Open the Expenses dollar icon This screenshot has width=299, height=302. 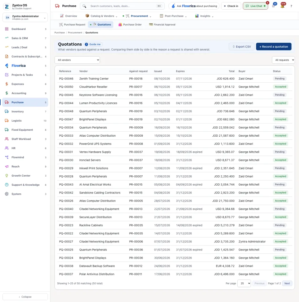coord(7,84)
